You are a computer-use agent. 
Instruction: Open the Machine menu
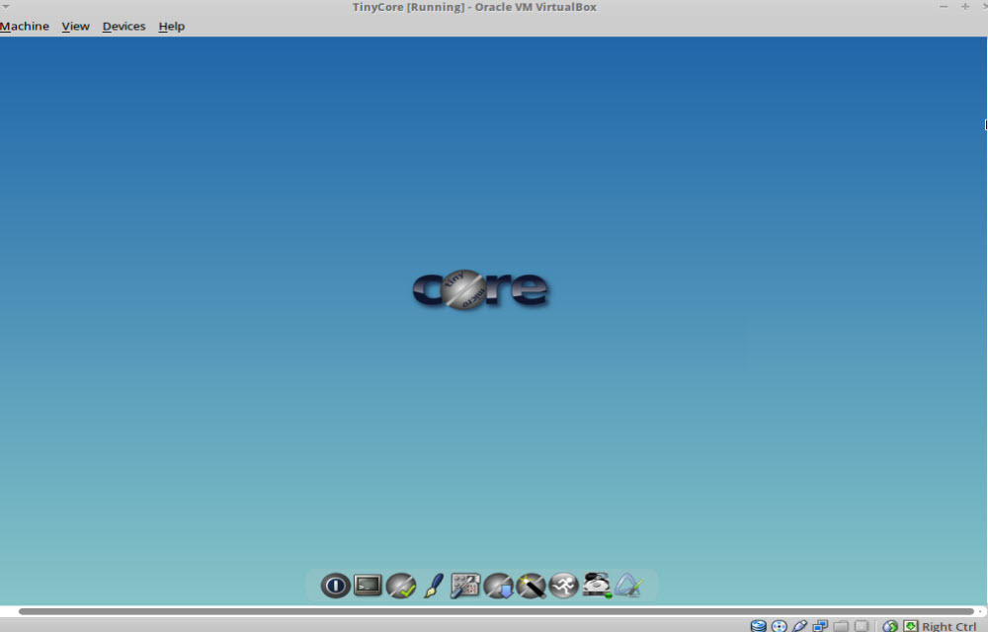pyautogui.click(x=24, y=26)
